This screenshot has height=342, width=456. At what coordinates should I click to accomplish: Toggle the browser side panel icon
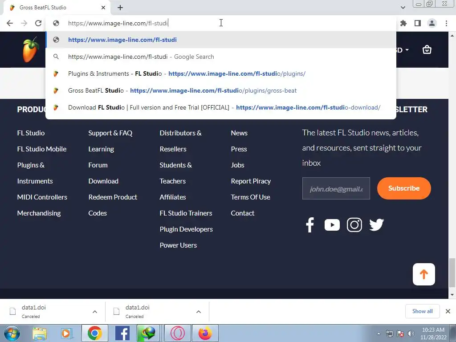tap(418, 23)
